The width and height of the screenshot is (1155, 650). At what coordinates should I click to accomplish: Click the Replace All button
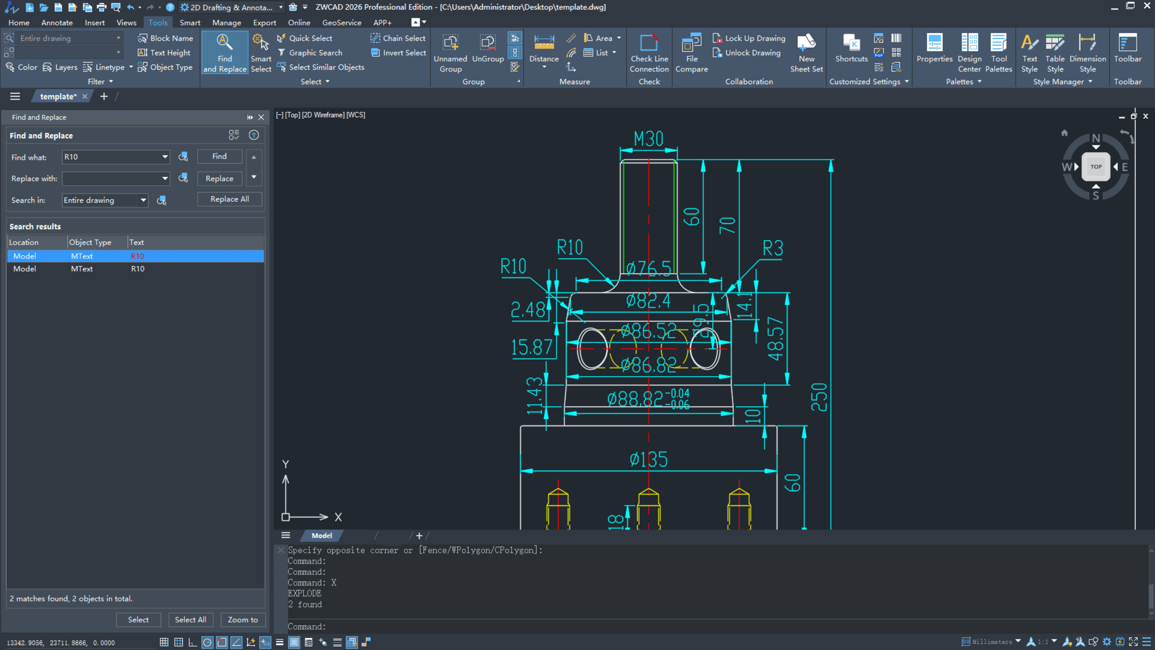tap(230, 199)
